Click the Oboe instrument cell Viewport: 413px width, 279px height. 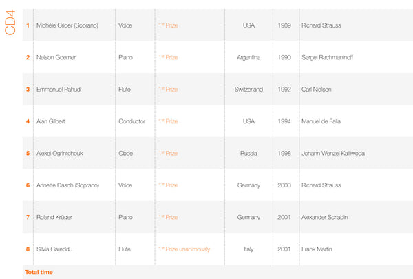pyautogui.click(x=126, y=153)
